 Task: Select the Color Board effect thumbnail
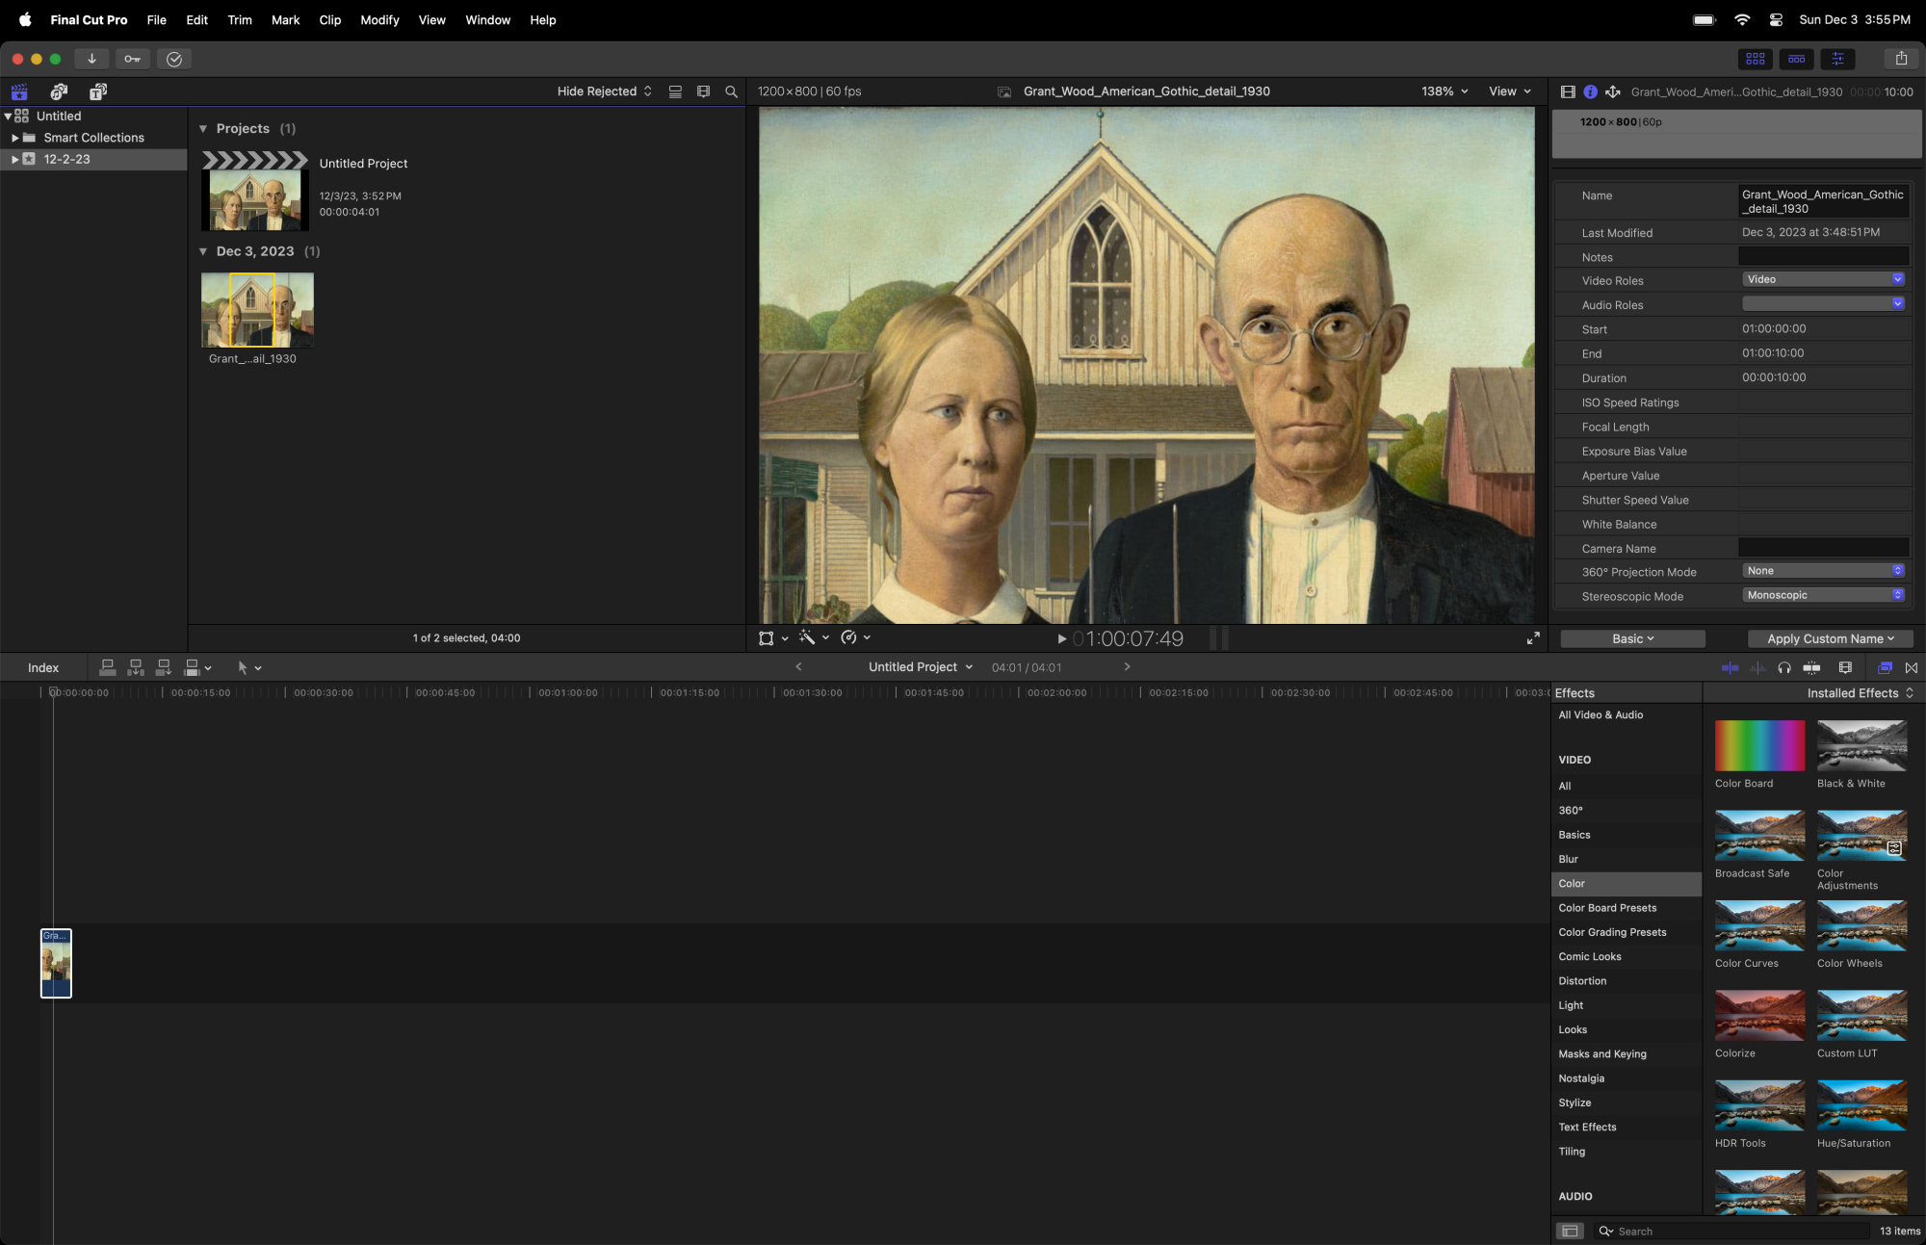[1759, 745]
